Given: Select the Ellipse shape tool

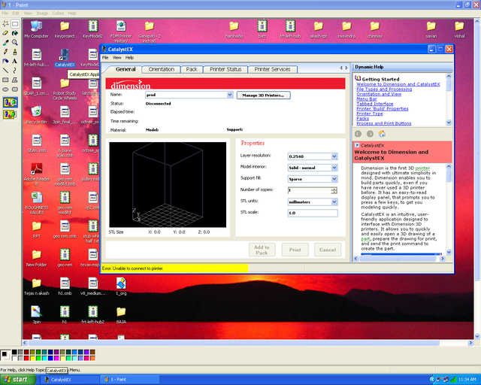Looking at the screenshot, I should point(5,89).
